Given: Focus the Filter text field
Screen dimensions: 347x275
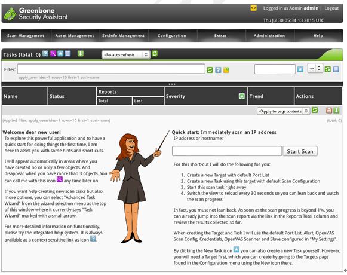Looking at the screenshot, I should coord(111,69).
